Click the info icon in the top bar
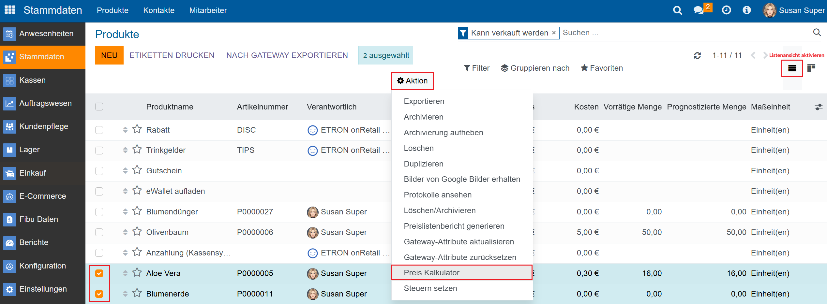 pyautogui.click(x=746, y=10)
